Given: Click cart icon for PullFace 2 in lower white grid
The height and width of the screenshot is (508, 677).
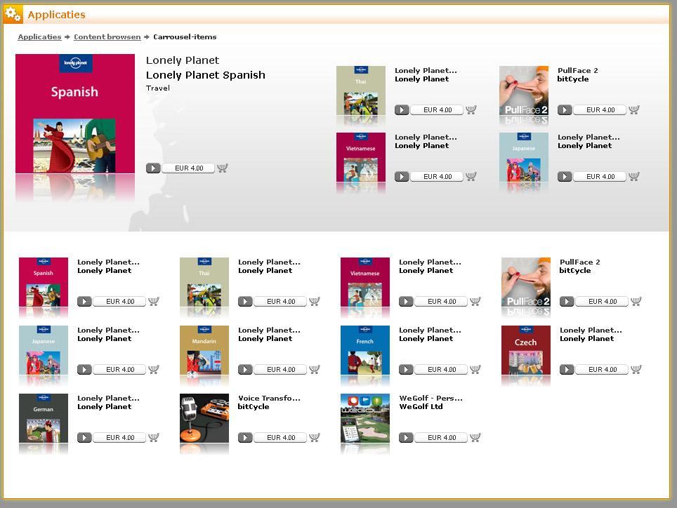Looking at the screenshot, I should [x=636, y=301].
